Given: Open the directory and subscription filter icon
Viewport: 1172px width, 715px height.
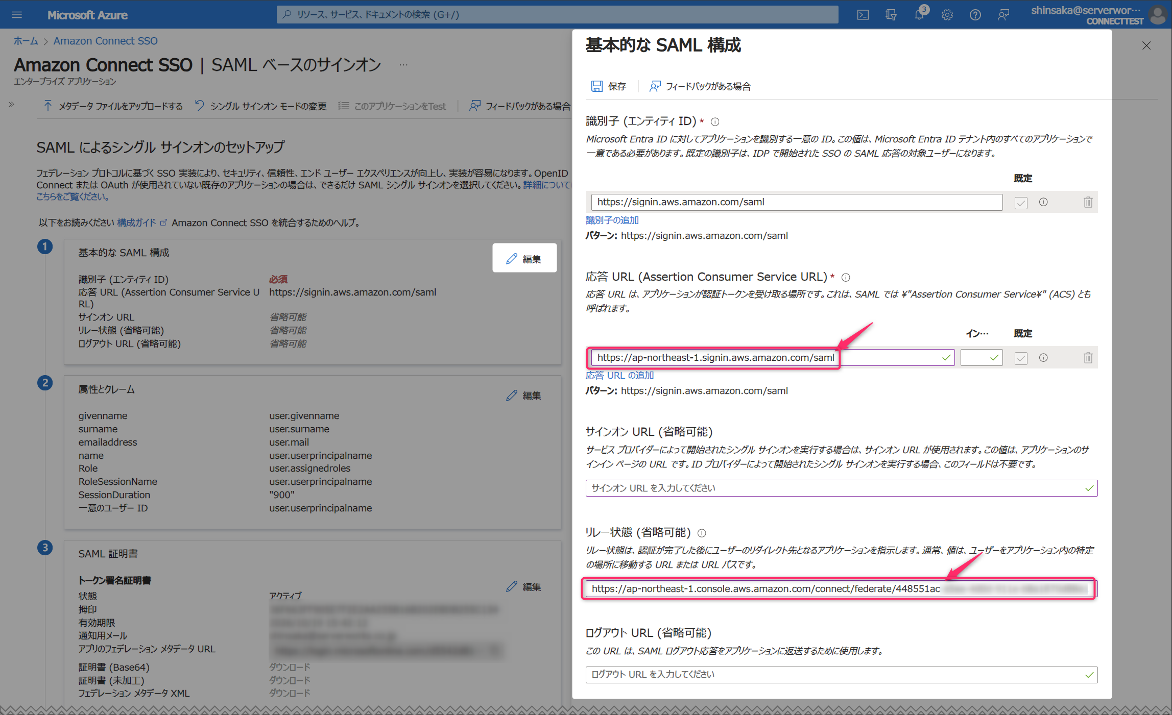Looking at the screenshot, I should click(x=891, y=15).
